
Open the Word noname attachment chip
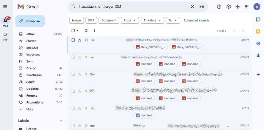pos(144,115)
